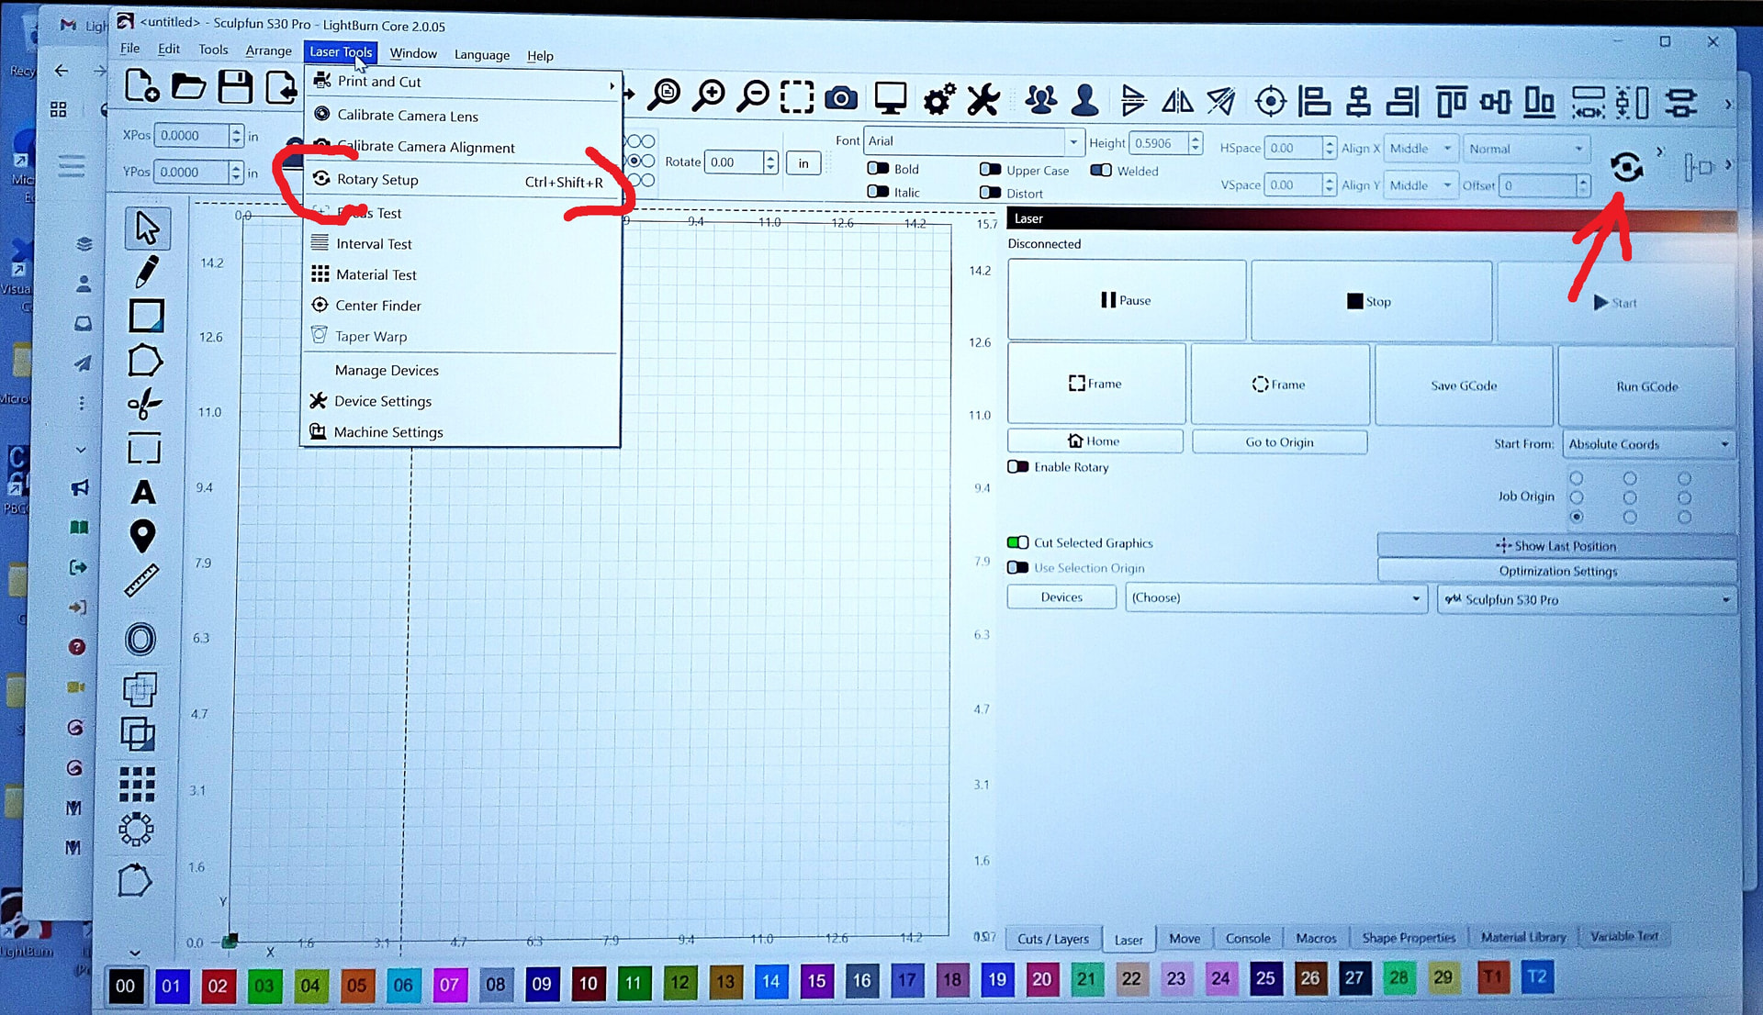1763x1015 pixels.
Task: Select the Position Laser pin tool
Action: click(x=142, y=536)
